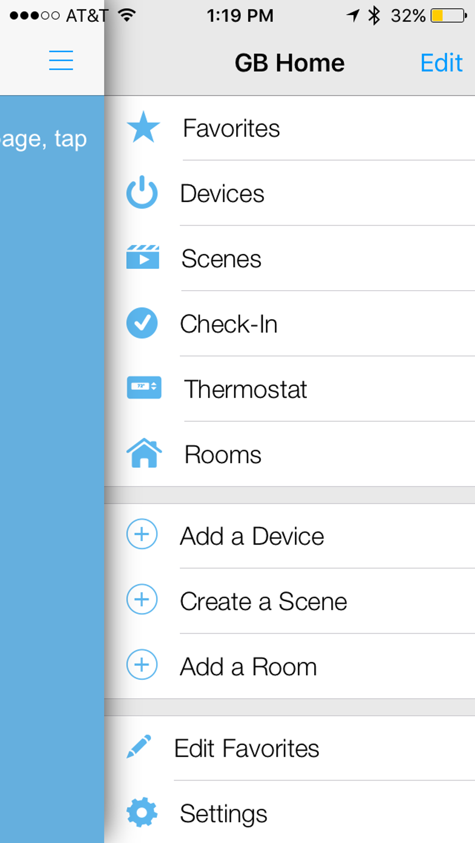Image resolution: width=475 pixels, height=843 pixels.
Task: Tap the battery indicator in the status bar
Action: pyautogui.click(x=443, y=16)
